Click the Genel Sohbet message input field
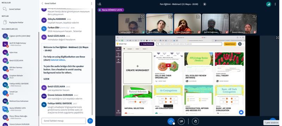Screen dimensions: 282x126 (x=63, y=121)
